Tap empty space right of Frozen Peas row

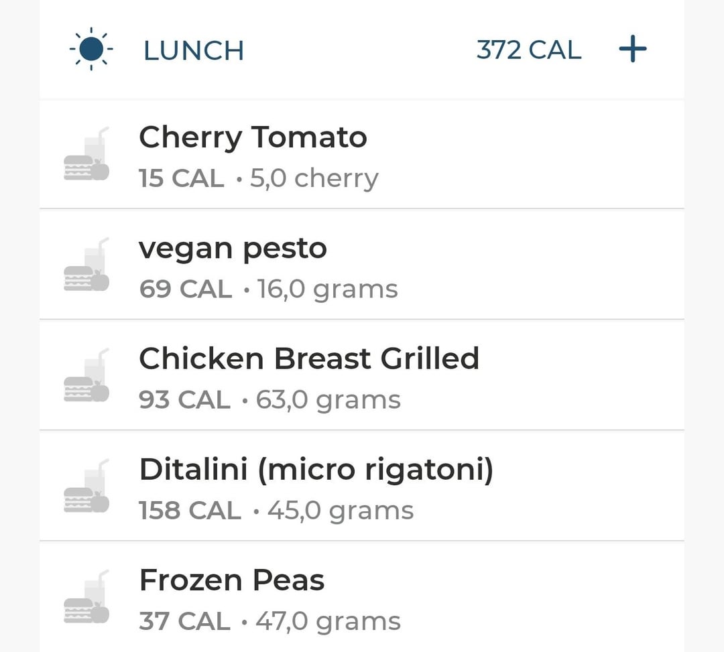tap(545, 598)
